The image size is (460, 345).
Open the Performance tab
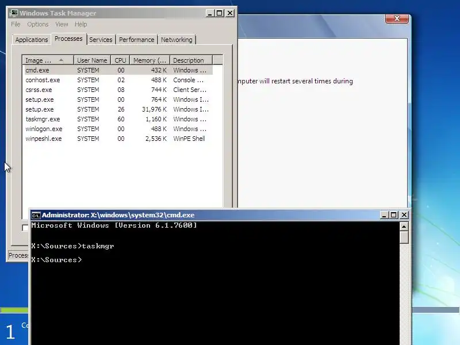[136, 40]
